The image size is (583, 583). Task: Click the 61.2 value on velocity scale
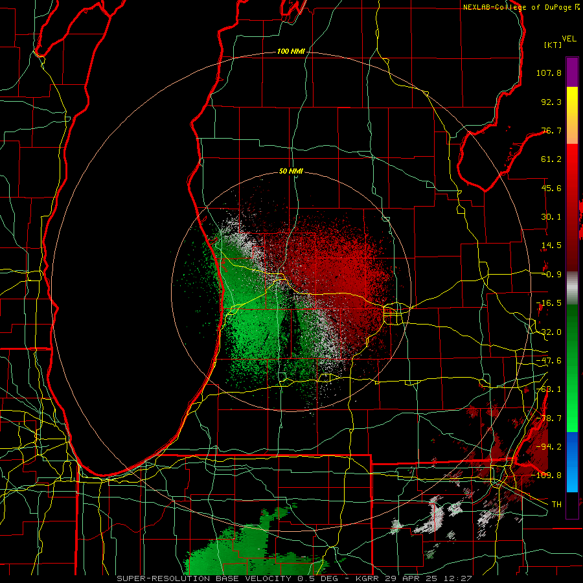(551, 159)
